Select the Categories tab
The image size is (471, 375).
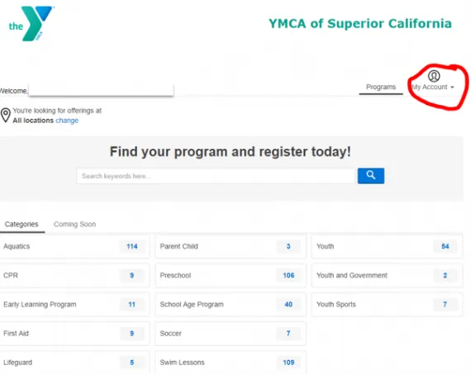(x=21, y=225)
